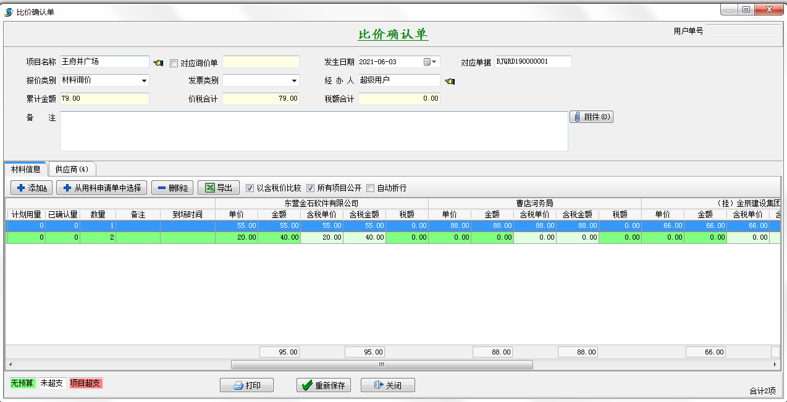Toggle the 所有项目公开 checkbox
The width and height of the screenshot is (787, 402).
pyautogui.click(x=311, y=188)
